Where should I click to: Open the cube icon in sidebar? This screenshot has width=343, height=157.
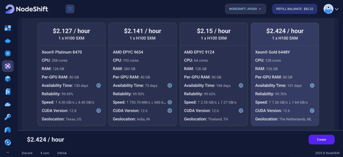[x=8, y=79]
